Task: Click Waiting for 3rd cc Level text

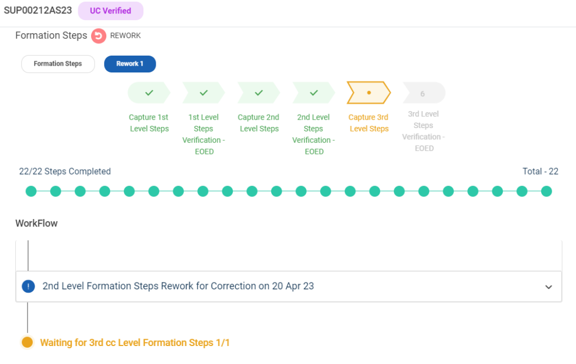Action: (x=134, y=343)
